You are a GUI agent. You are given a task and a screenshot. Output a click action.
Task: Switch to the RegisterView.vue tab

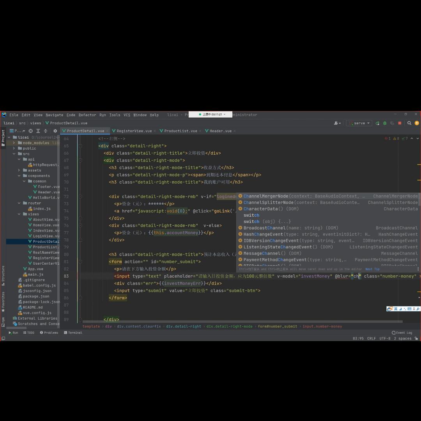pos(134,131)
